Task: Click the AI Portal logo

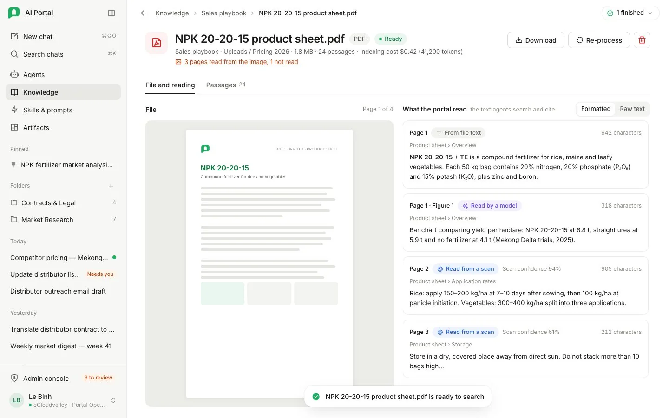Action: [x=14, y=13]
